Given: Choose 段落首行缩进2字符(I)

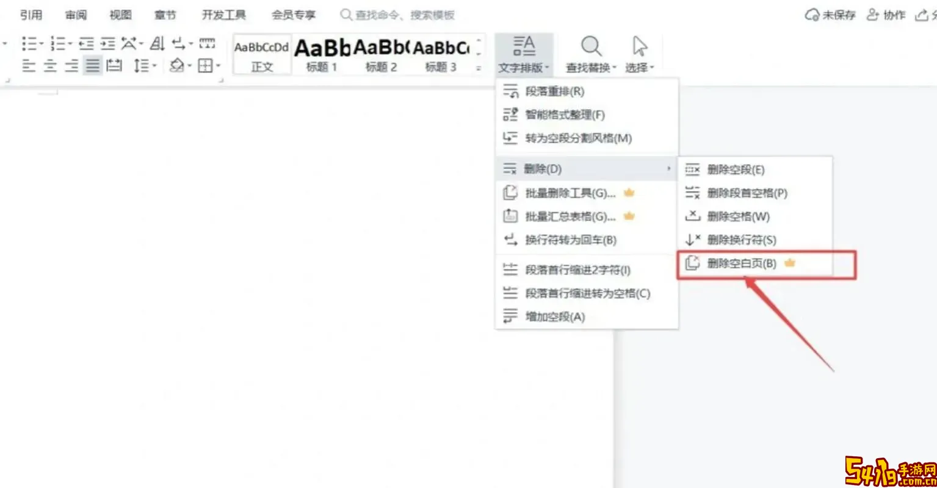Looking at the screenshot, I should pyautogui.click(x=587, y=269).
